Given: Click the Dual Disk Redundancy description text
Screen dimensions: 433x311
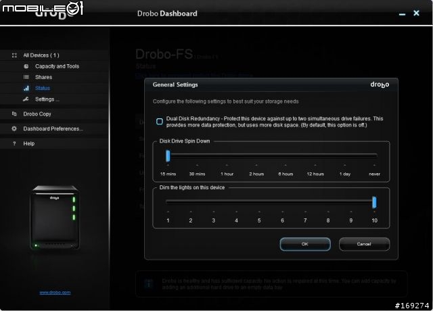Looking at the screenshot, I should point(275,122).
